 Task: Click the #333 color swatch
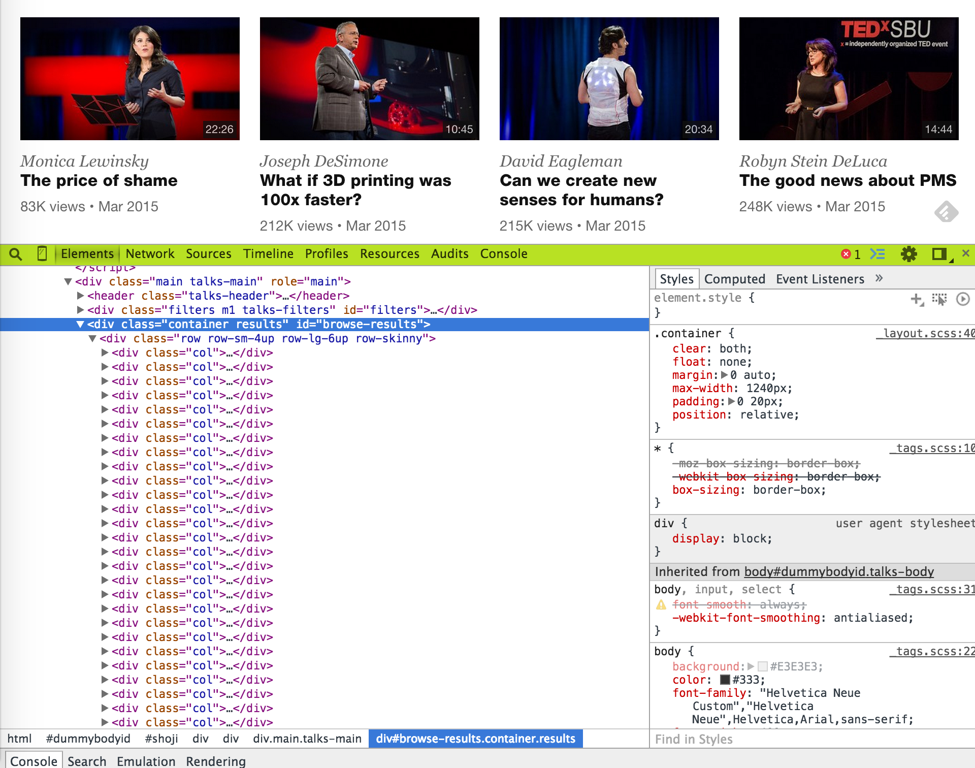point(725,680)
